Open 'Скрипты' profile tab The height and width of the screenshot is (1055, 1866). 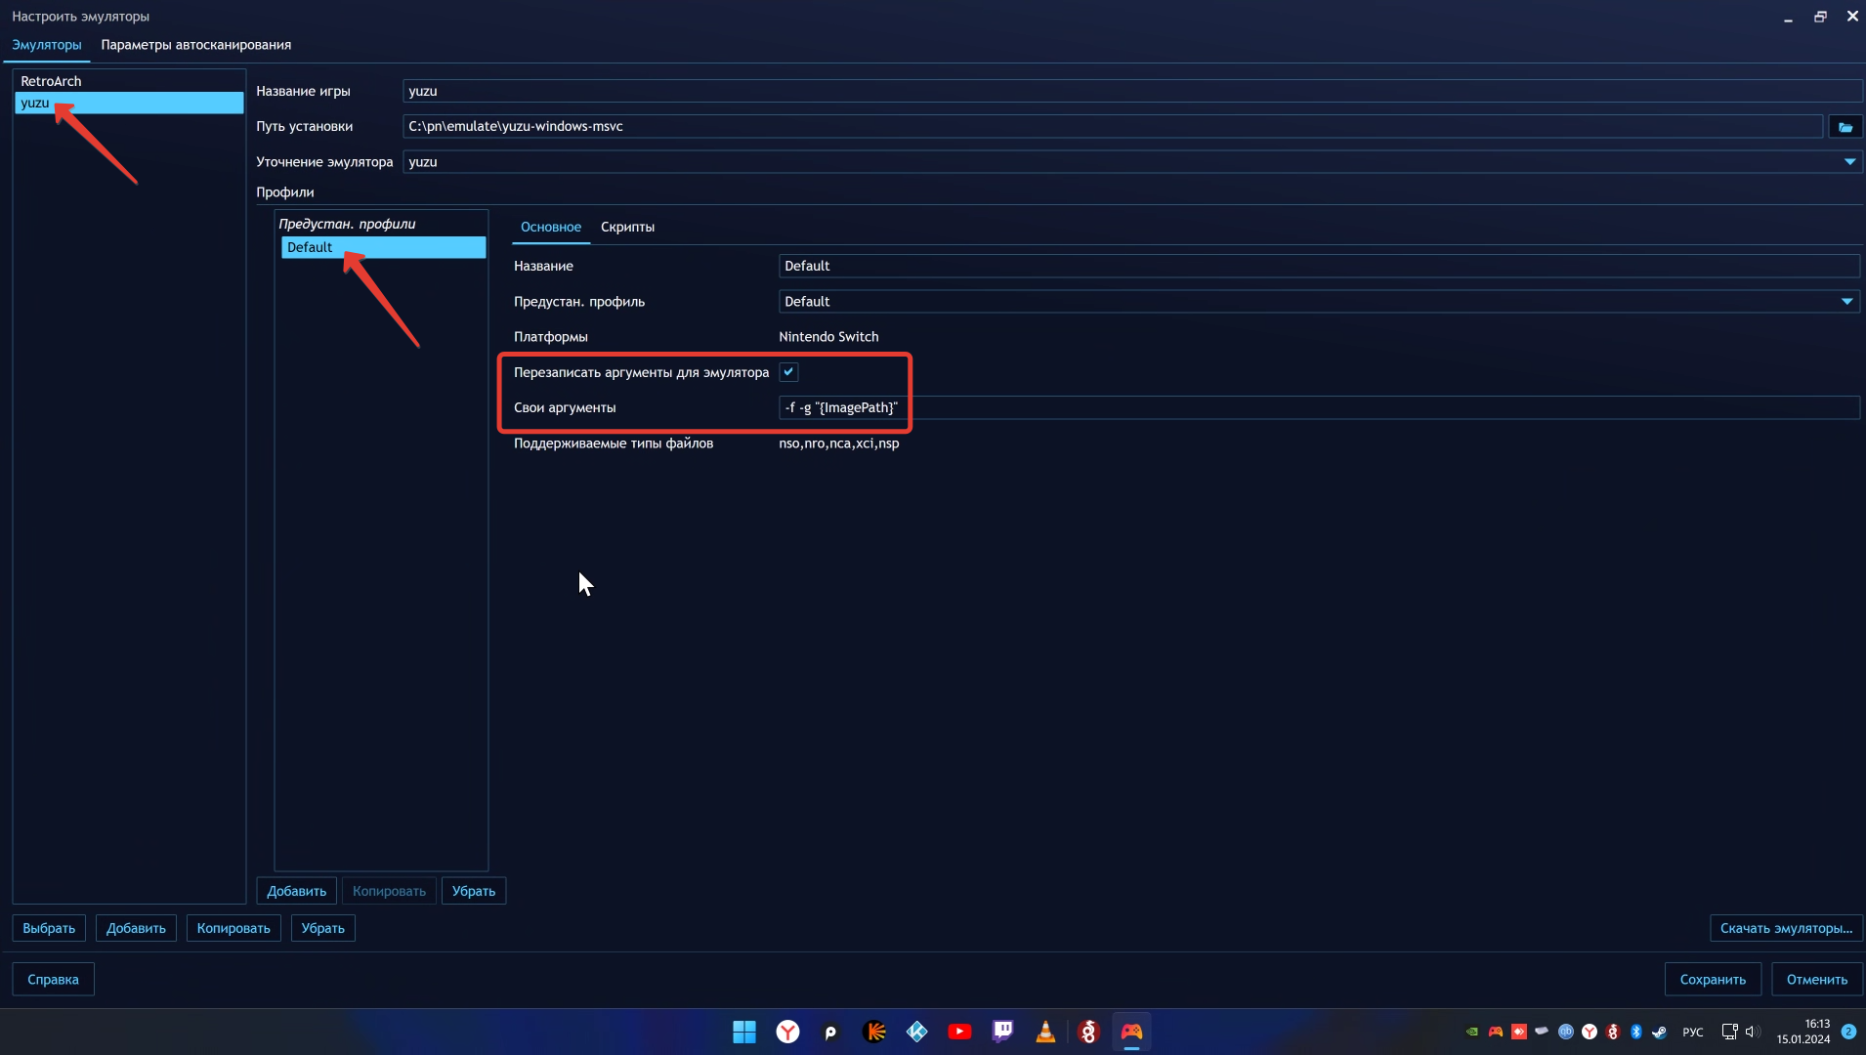tap(627, 227)
